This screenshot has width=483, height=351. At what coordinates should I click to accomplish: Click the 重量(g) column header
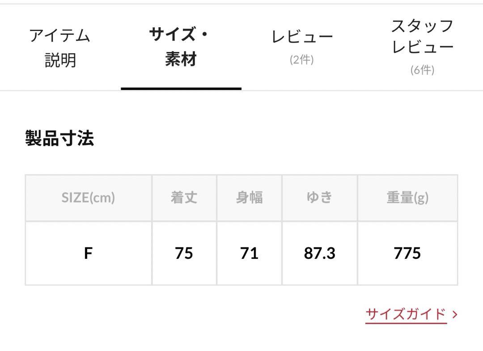tap(407, 198)
